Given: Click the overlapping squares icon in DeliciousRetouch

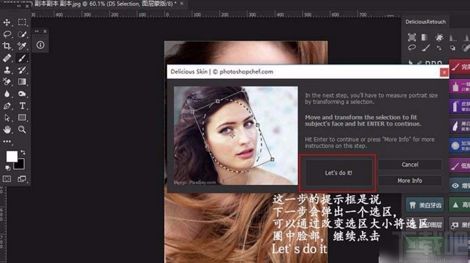Looking at the screenshot, I should point(453,48).
